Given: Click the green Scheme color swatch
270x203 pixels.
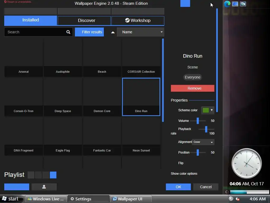Looking at the screenshot, I should pyautogui.click(x=206, y=110).
